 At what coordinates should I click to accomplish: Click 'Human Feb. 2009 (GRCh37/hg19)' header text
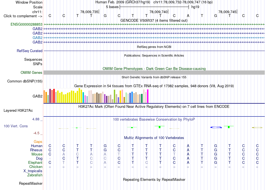pos(123,2)
